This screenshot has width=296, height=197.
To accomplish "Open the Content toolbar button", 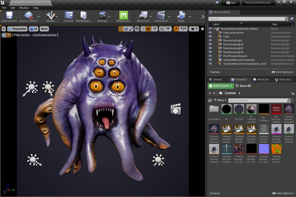I will point(69,17).
